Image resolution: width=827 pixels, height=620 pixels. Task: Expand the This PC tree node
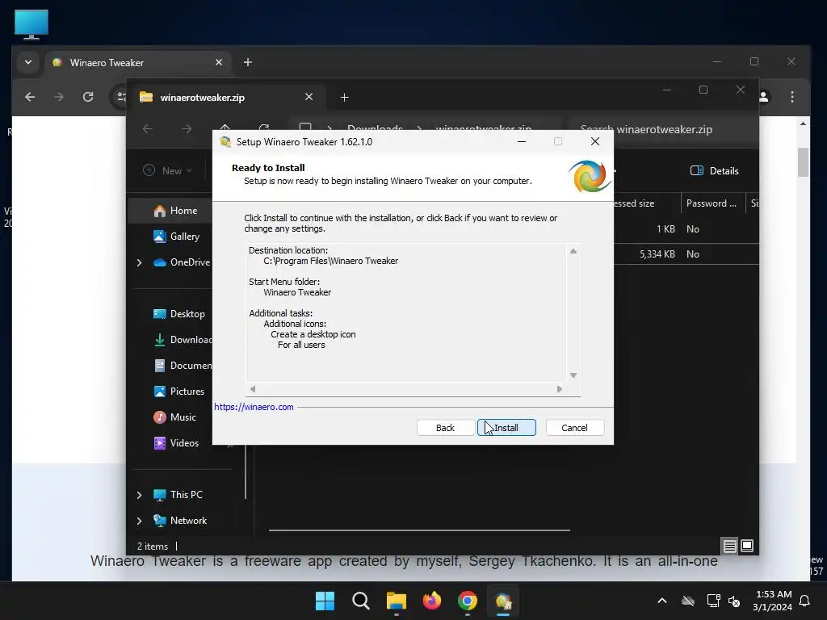(x=139, y=495)
